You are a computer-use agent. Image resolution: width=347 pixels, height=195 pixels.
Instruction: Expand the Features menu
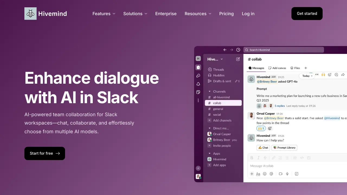tap(104, 14)
